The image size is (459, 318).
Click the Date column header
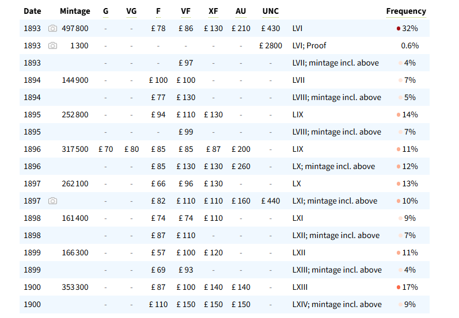pyautogui.click(x=32, y=11)
